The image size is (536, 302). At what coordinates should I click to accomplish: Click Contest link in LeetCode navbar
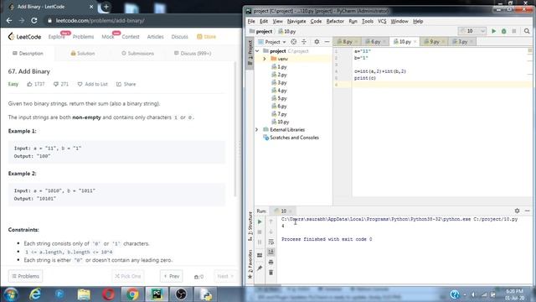pyautogui.click(x=131, y=37)
